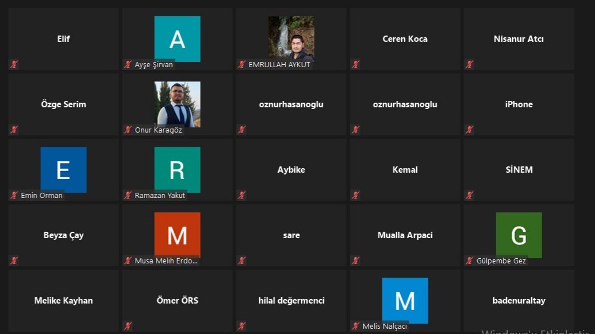Click muted mic icon beside Gülpembe Gez

tap(470, 261)
